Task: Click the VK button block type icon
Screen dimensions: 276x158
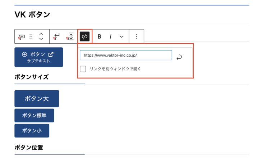Action: click(x=22, y=37)
